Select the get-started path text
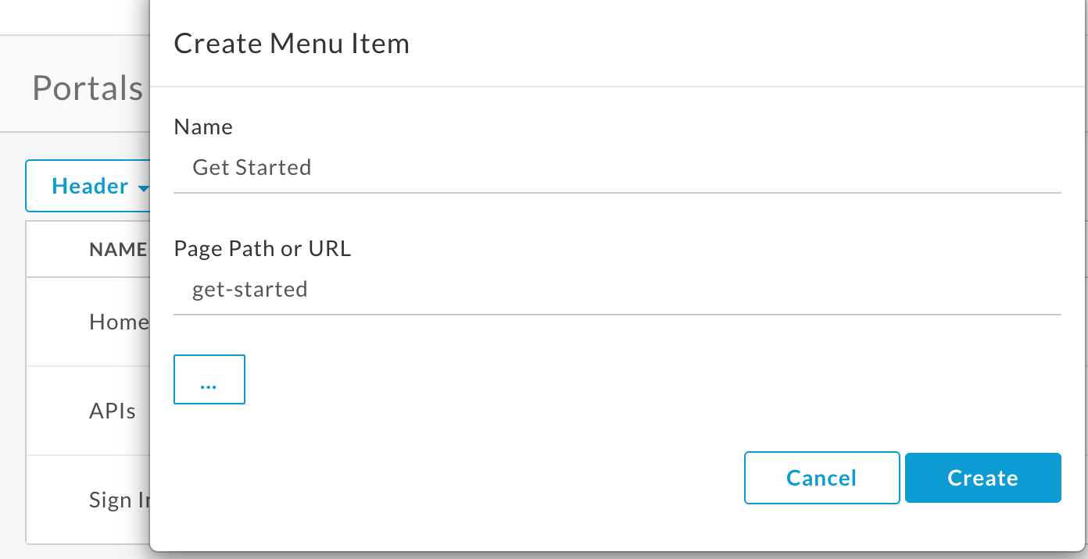1088x559 pixels. [x=250, y=289]
